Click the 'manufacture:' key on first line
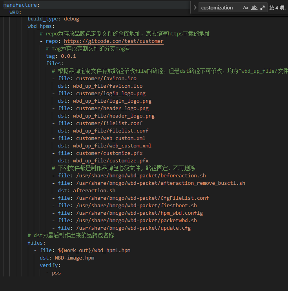The height and width of the screenshot is (291, 288). 21,5
